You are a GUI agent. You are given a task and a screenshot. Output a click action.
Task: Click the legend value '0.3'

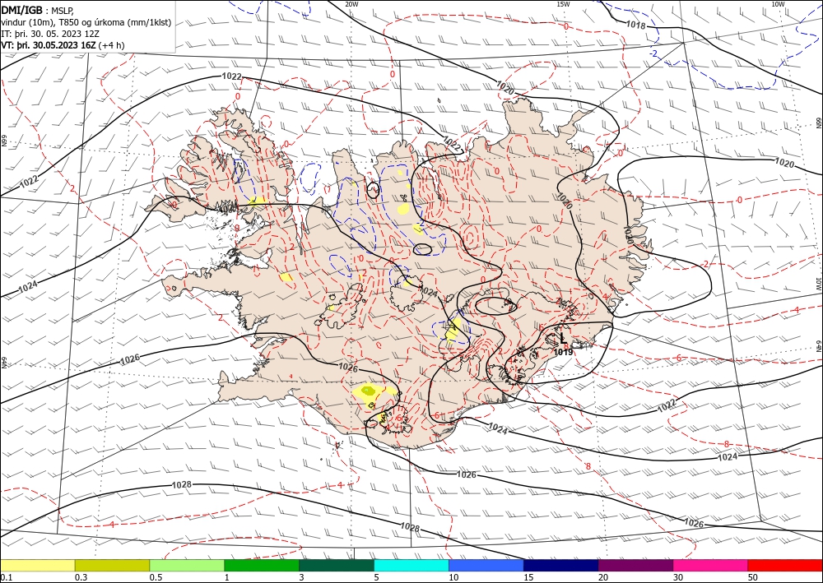(81, 577)
